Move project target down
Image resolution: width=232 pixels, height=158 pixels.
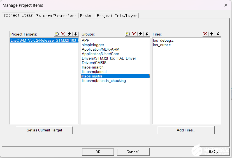75,34
